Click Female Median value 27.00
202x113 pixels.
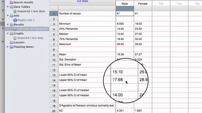click(x=138, y=34)
